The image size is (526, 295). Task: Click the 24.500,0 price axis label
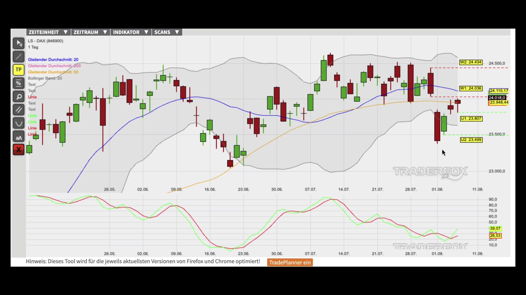[497, 63]
